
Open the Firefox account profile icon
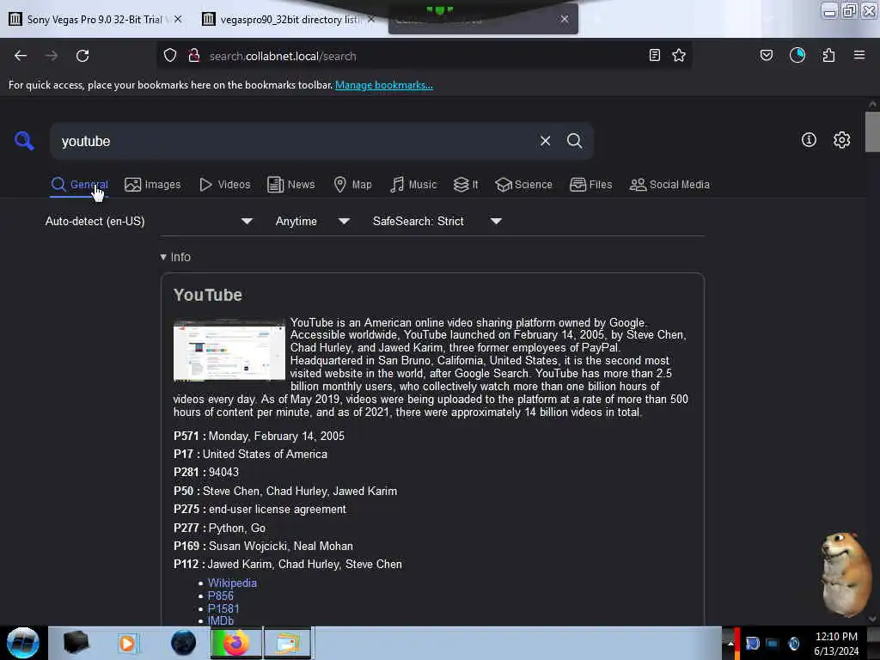[x=797, y=56]
